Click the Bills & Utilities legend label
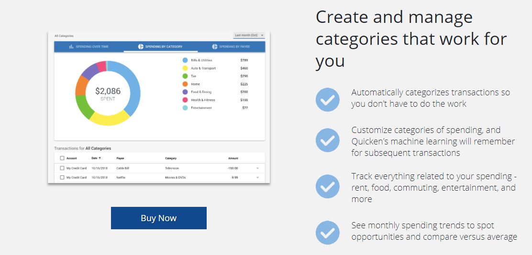 [201, 60]
